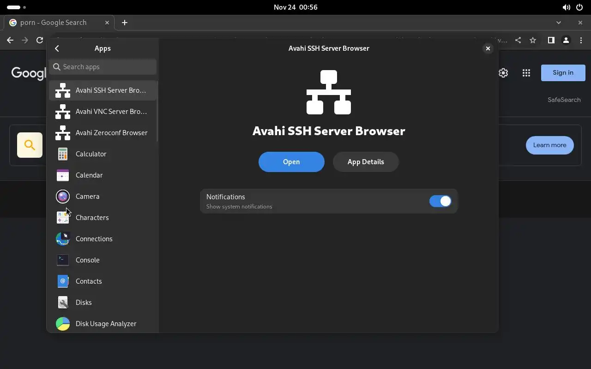Viewport: 591px width, 369px height.
Task: Click the Avahi VNC Server Browser icon
Action: click(x=63, y=112)
